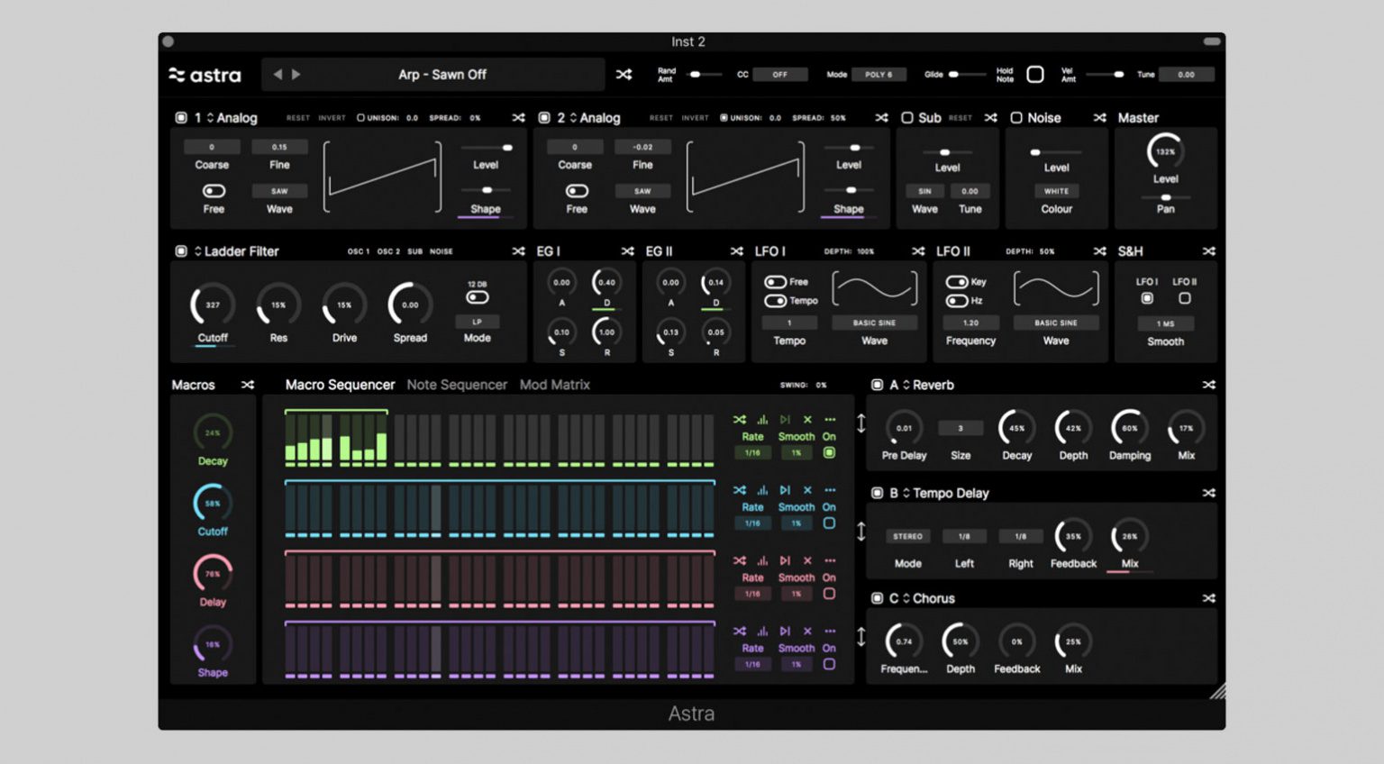Randomize the preset using the top shuffle icon

[x=624, y=75]
